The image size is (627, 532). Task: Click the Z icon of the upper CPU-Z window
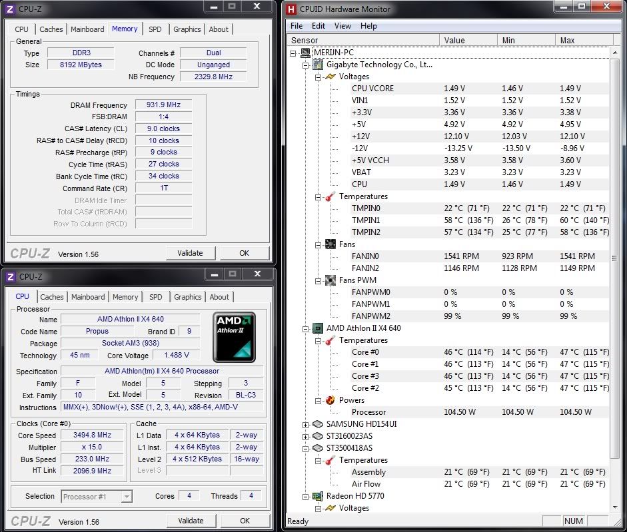10,9
